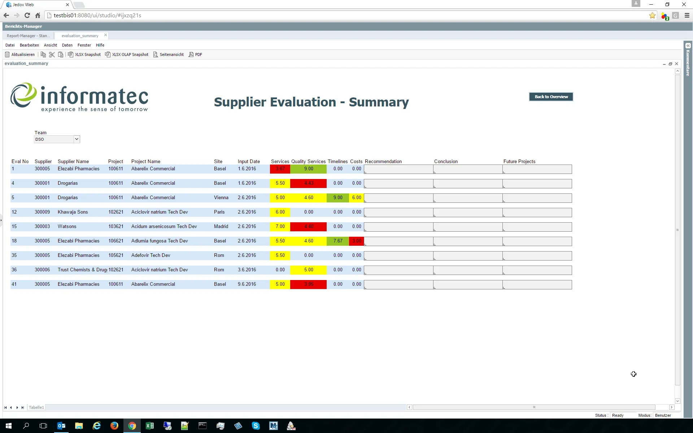The image size is (693, 433).
Task: Open File Explorer from the taskbar
Action: pyautogui.click(x=79, y=426)
